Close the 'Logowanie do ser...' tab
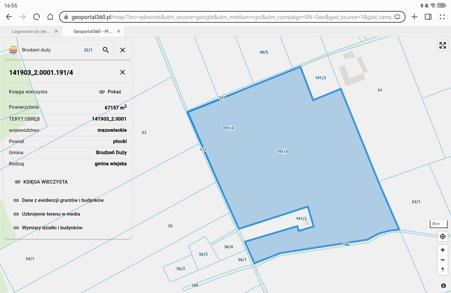Image resolution: width=451 pixels, height=293 pixels. click(x=56, y=31)
